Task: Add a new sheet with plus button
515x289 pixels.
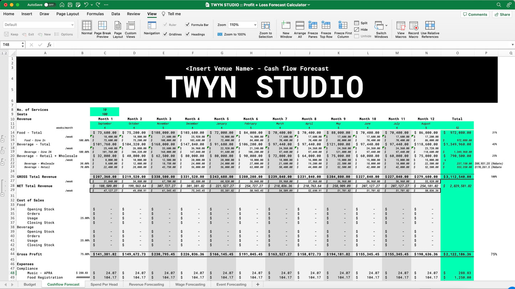Action: (x=258, y=284)
